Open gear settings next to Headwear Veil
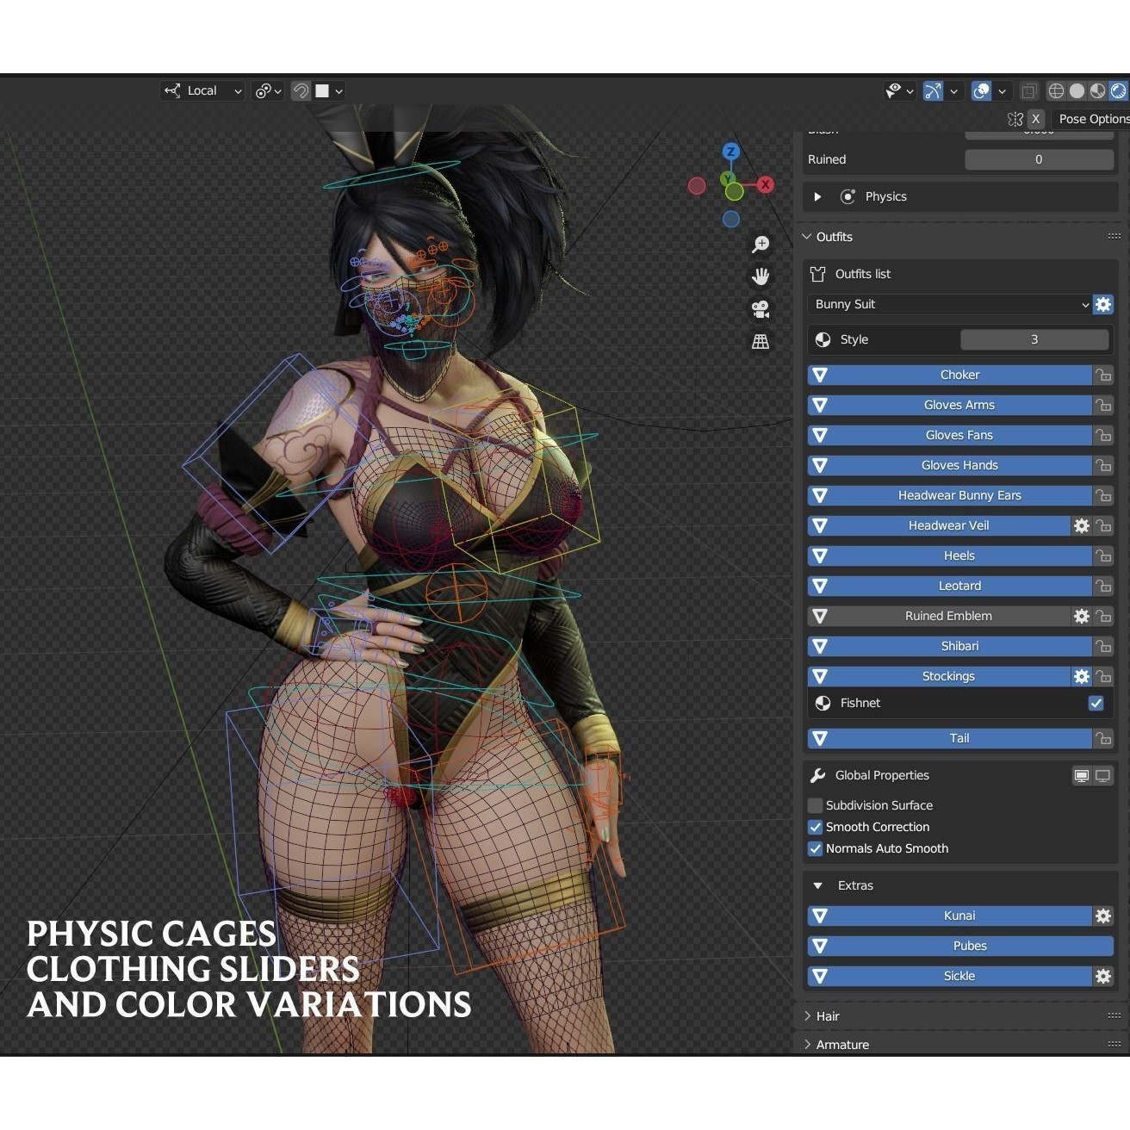This screenshot has height=1130, width=1130. pos(1082,525)
